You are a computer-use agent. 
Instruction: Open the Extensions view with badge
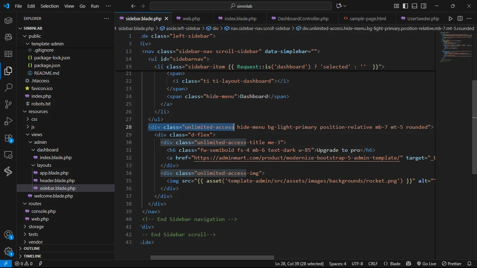tap(8, 138)
